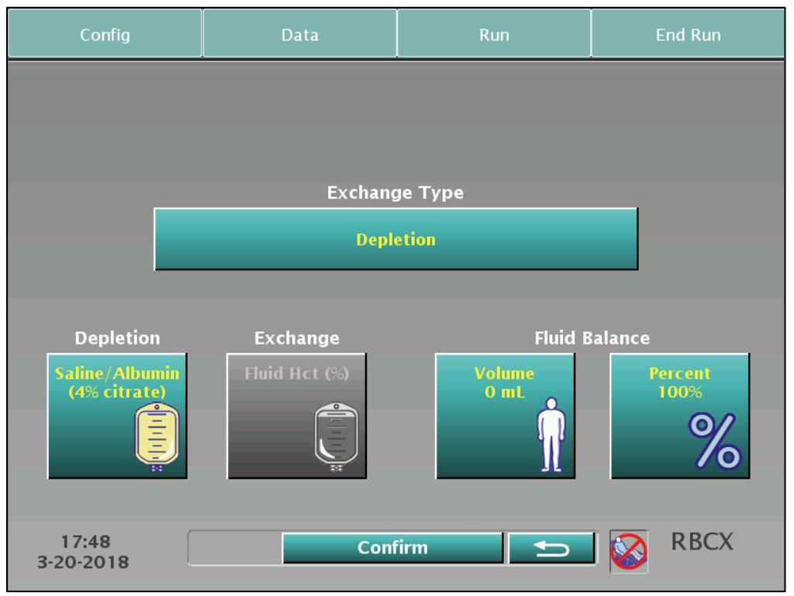Click the 17:48 time display
Image resolution: width=794 pixels, height=596 pixels.
pyautogui.click(x=85, y=542)
